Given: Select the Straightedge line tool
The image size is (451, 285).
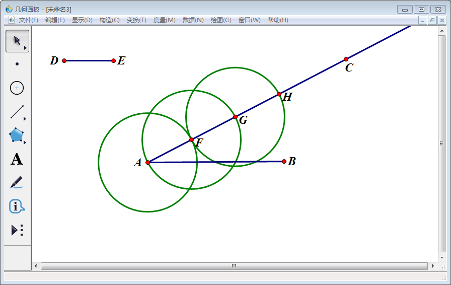Looking at the screenshot, I should 17,112.
